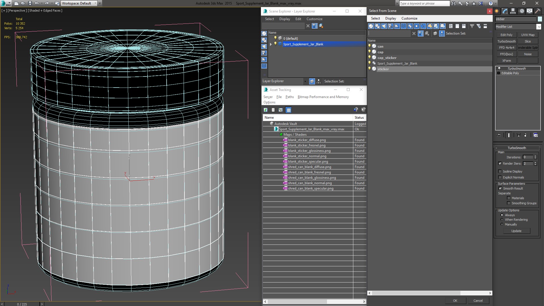
Task: Click the OK button
Action: (455, 301)
